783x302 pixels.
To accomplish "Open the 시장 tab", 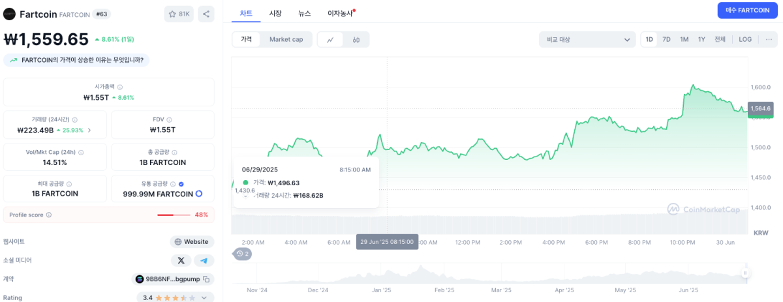I will click(x=275, y=12).
